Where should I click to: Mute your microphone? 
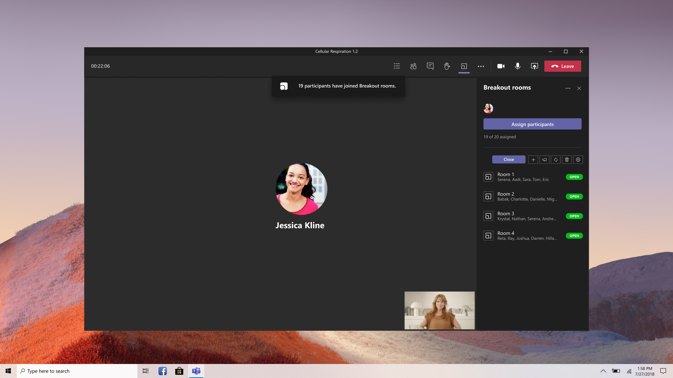coord(518,66)
